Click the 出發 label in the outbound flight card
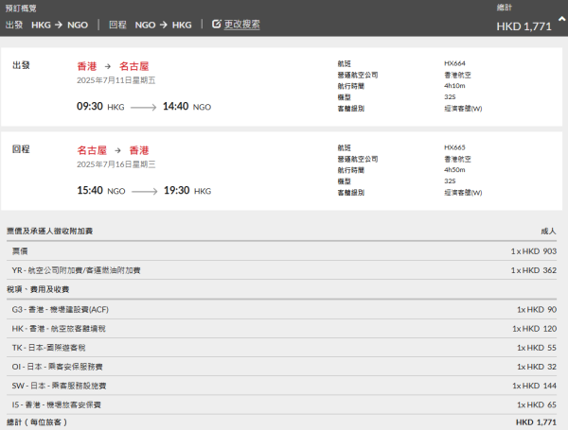 [x=21, y=65]
